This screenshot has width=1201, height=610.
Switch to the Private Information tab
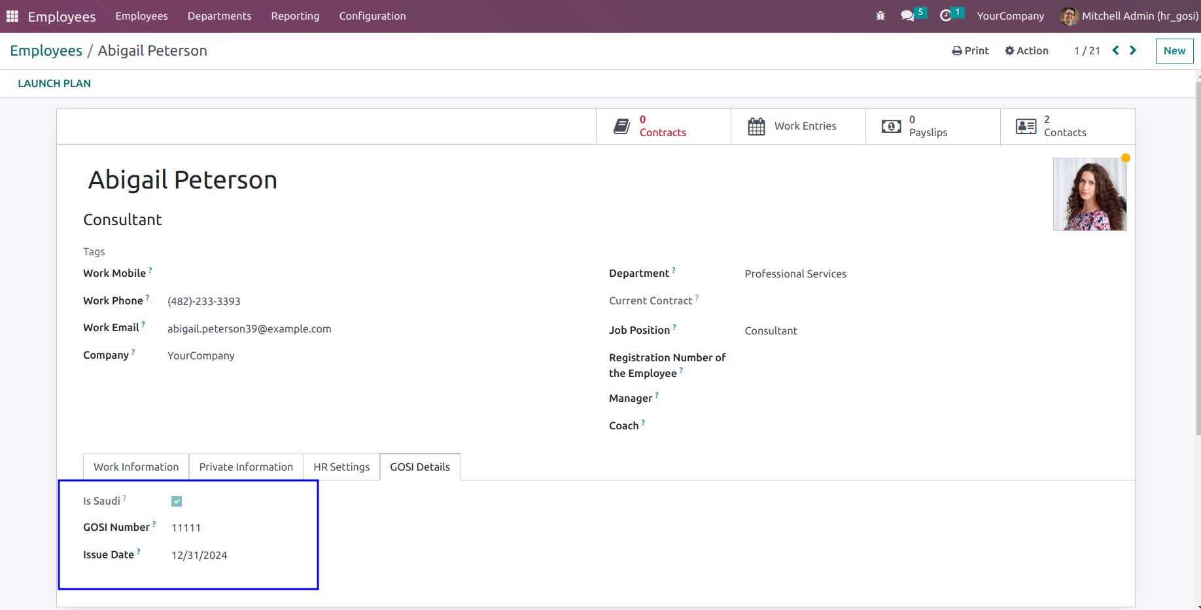246,467
